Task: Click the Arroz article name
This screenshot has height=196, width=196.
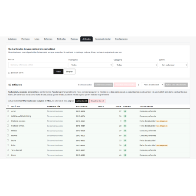Action: pyautogui.click(x=13, y=111)
